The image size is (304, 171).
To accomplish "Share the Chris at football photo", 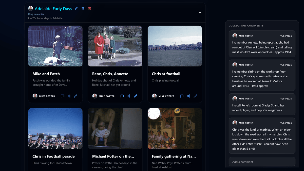I will click(x=188, y=96).
